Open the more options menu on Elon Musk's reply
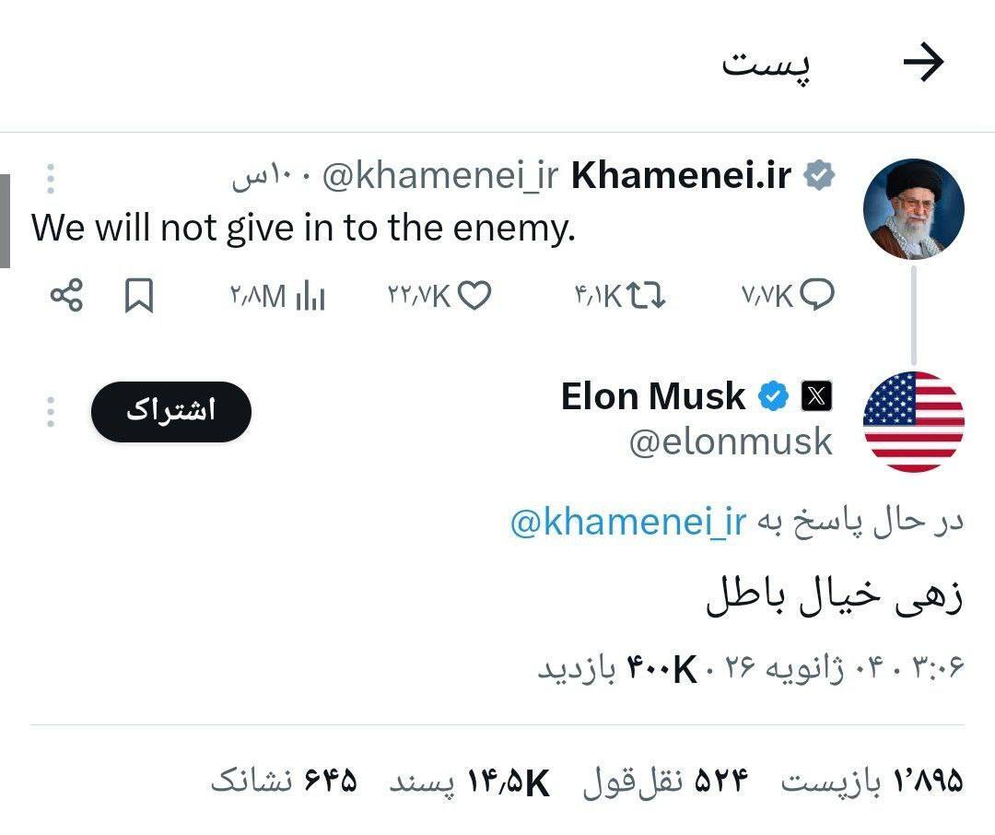This screenshot has width=995, height=835. click(51, 413)
